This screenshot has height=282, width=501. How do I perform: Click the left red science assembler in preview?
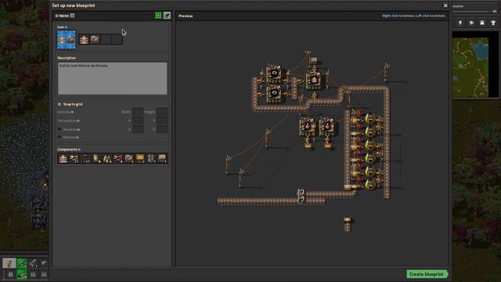tap(308, 127)
